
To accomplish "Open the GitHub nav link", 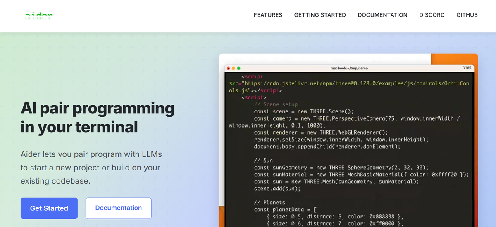I will click(467, 15).
